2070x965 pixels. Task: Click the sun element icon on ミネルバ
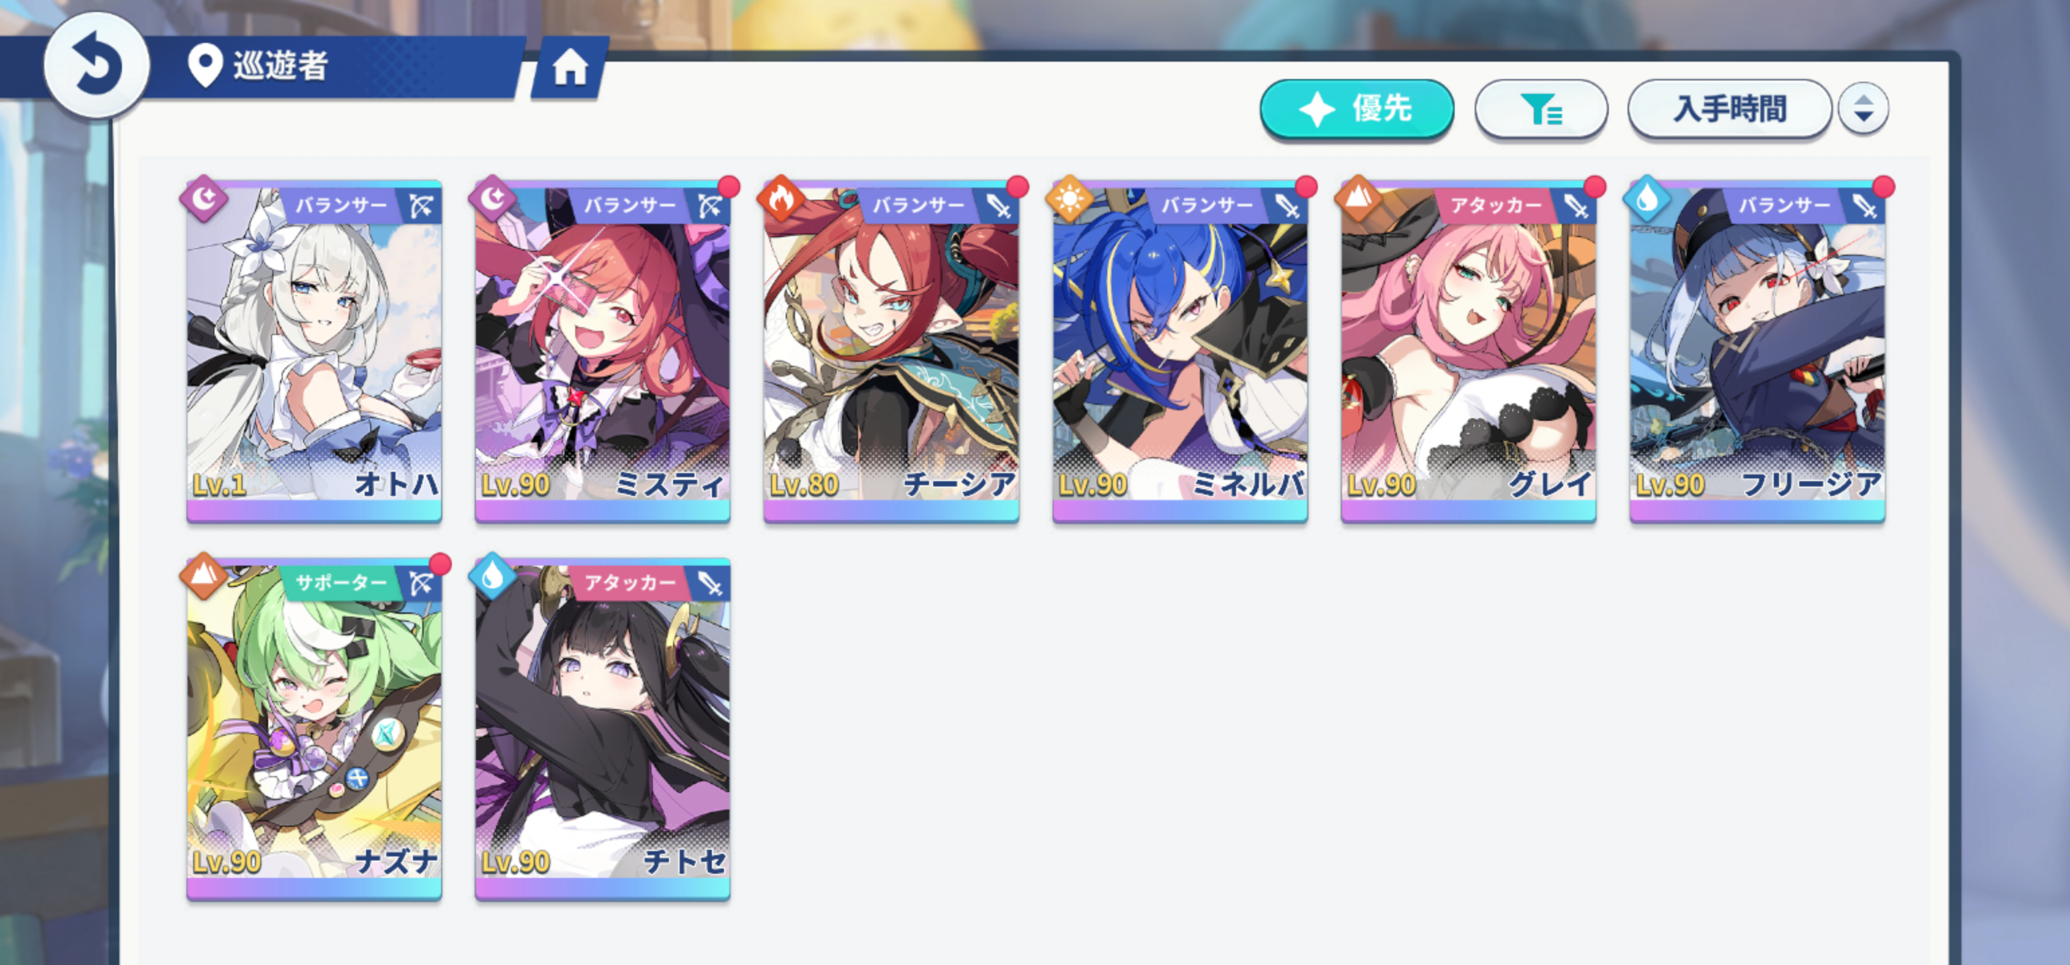point(1070,198)
